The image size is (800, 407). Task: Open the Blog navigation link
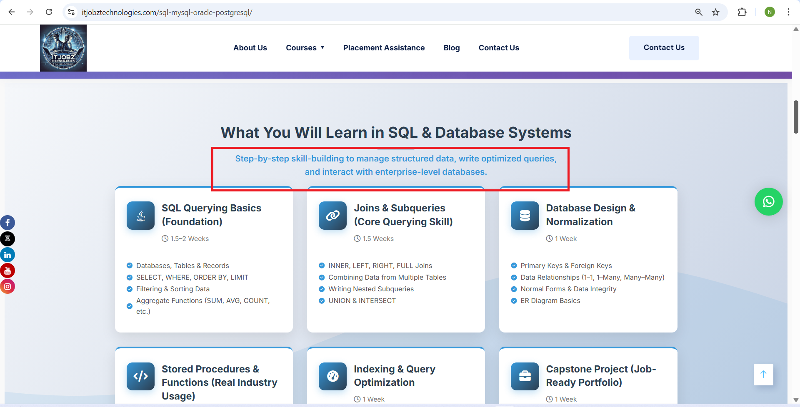click(451, 48)
